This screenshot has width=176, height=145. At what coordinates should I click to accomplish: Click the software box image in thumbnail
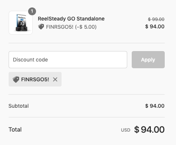click(21, 23)
